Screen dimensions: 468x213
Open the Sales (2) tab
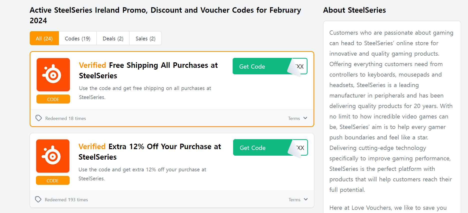coord(145,38)
